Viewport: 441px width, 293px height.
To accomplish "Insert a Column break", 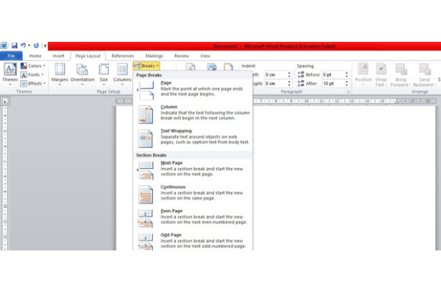I will click(193, 114).
